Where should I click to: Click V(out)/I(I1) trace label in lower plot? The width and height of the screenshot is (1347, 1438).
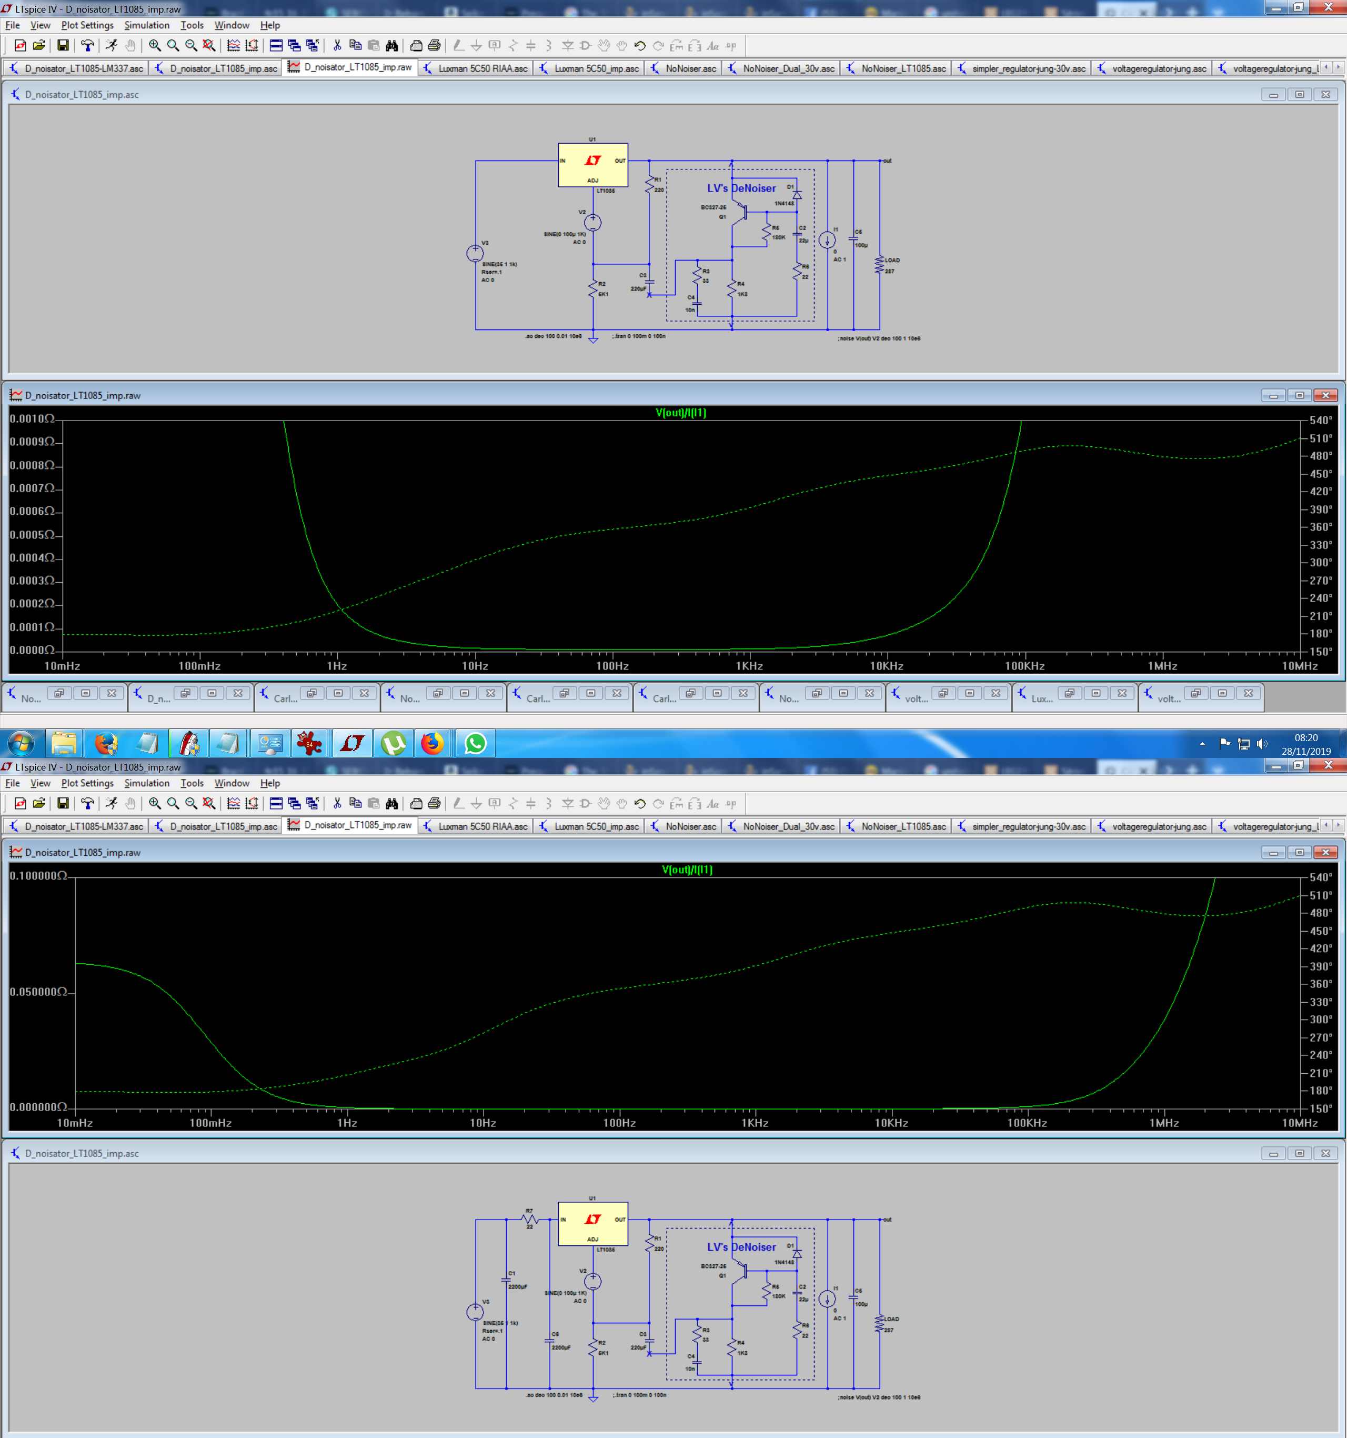coord(687,870)
